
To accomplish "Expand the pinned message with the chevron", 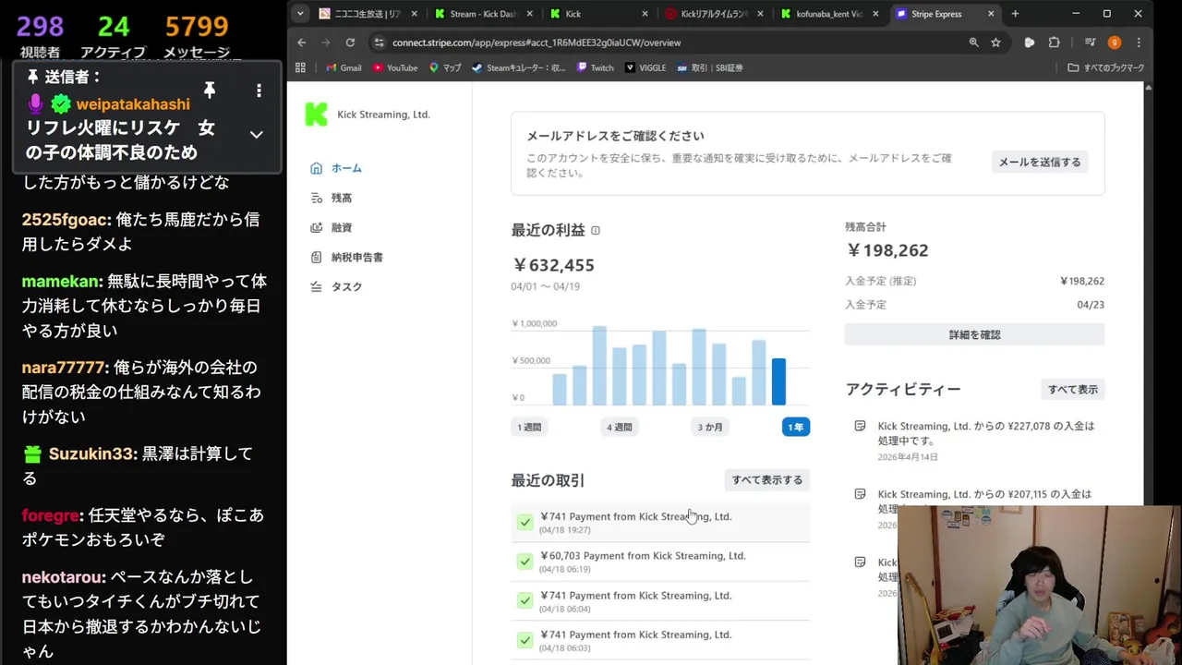I will tap(257, 135).
